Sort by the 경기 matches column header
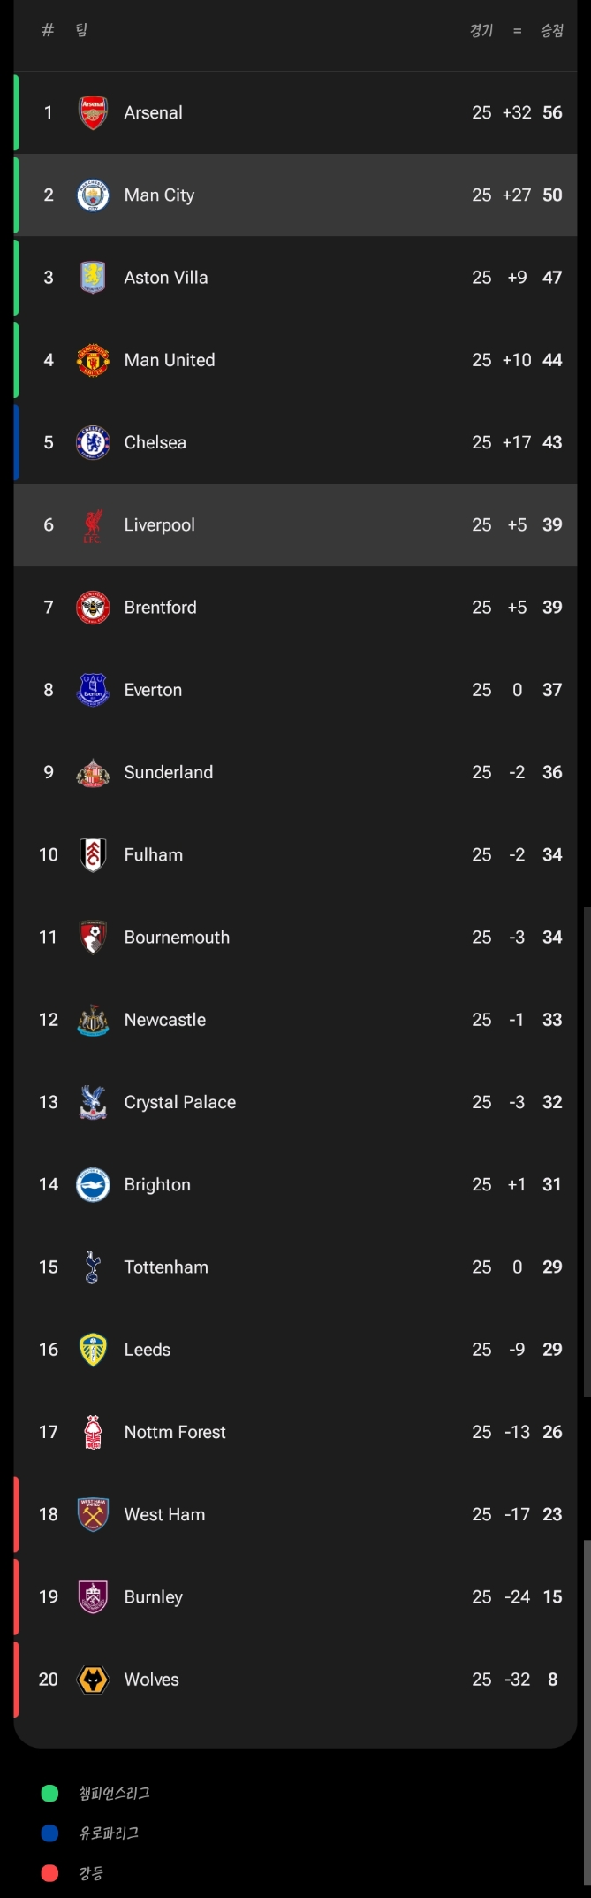The width and height of the screenshot is (591, 1898). point(481,31)
